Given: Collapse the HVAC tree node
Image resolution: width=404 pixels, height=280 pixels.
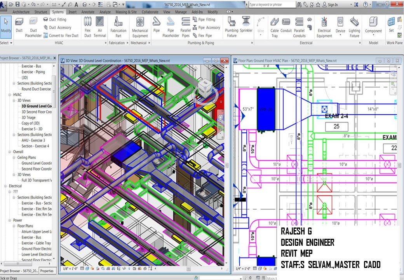Looking at the screenshot, I should (x=10, y=94).
